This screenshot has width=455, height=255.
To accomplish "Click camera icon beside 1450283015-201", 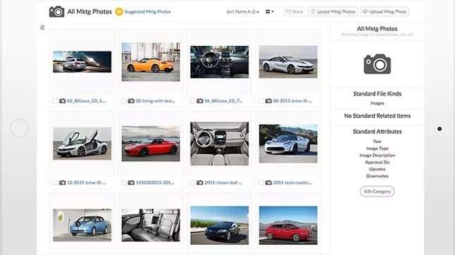I will pos(131,183).
